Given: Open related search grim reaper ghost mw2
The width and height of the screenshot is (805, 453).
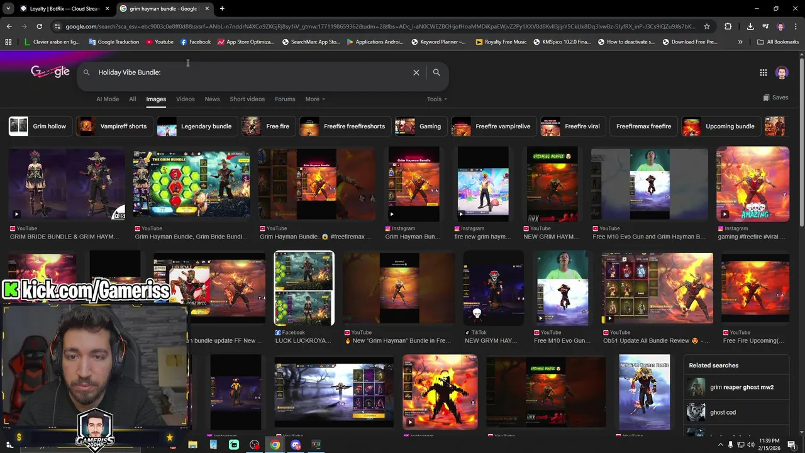Looking at the screenshot, I should [736, 388].
